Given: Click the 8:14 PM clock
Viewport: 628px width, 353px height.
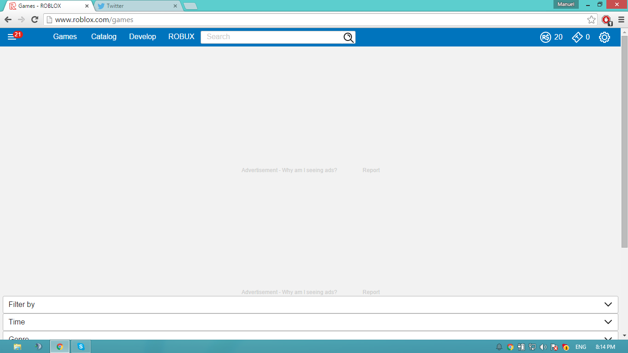Looking at the screenshot, I should pos(605,347).
